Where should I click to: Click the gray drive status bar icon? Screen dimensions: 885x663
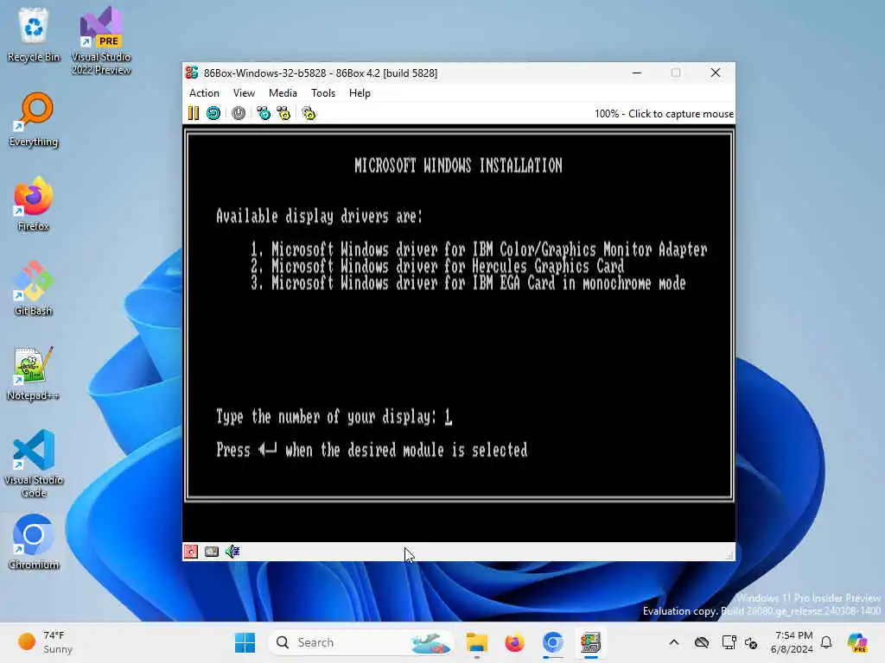212,552
